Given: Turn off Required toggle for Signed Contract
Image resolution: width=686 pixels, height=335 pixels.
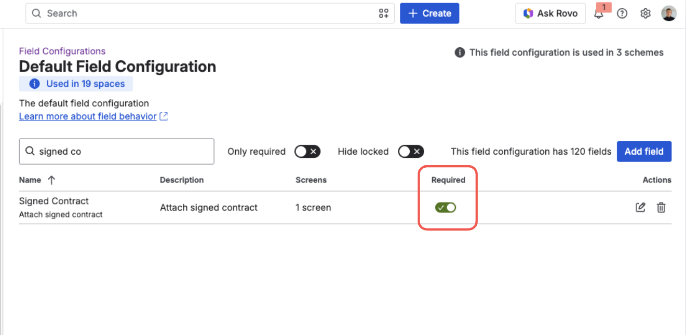Looking at the screenshot, I should point(446,208).
